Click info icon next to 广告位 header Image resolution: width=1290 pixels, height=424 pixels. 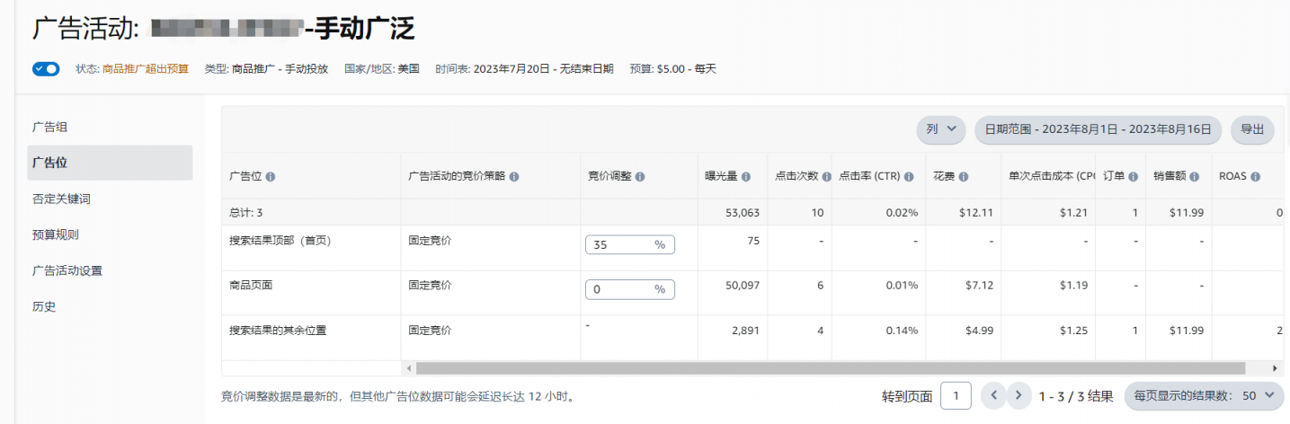271,177
